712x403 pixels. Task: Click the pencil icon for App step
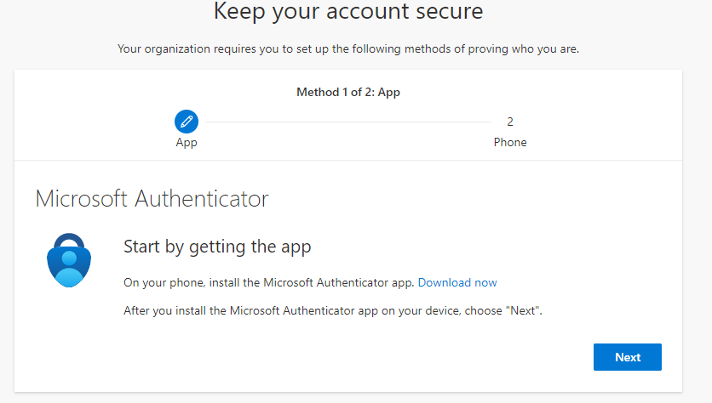point(187,122)
